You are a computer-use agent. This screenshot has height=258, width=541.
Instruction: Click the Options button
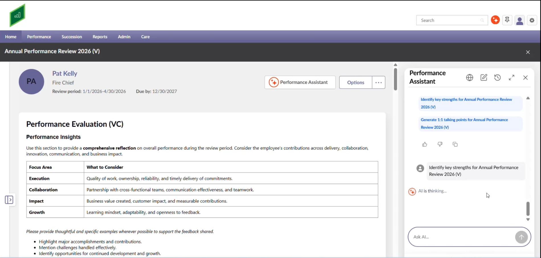[356, 82]
